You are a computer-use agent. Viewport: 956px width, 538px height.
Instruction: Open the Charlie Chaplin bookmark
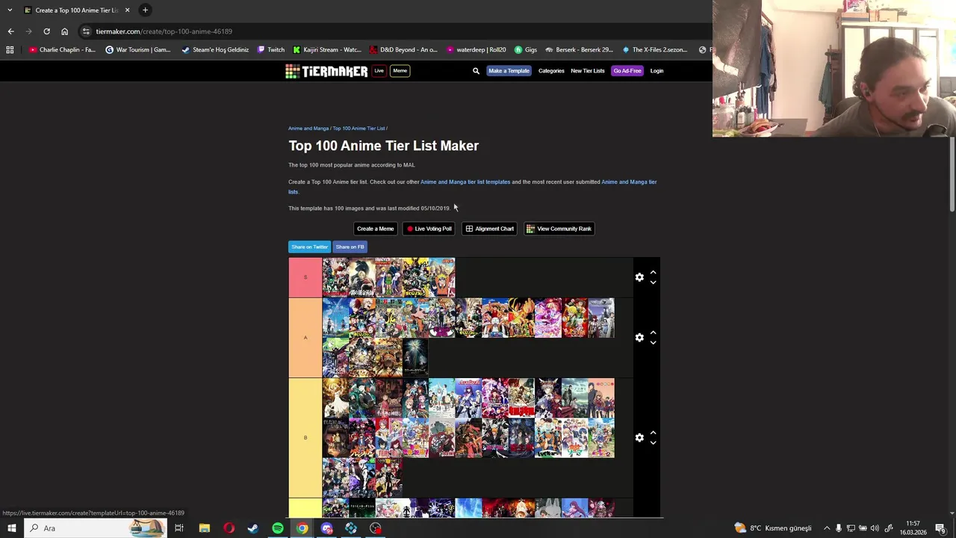pos(62,50)
